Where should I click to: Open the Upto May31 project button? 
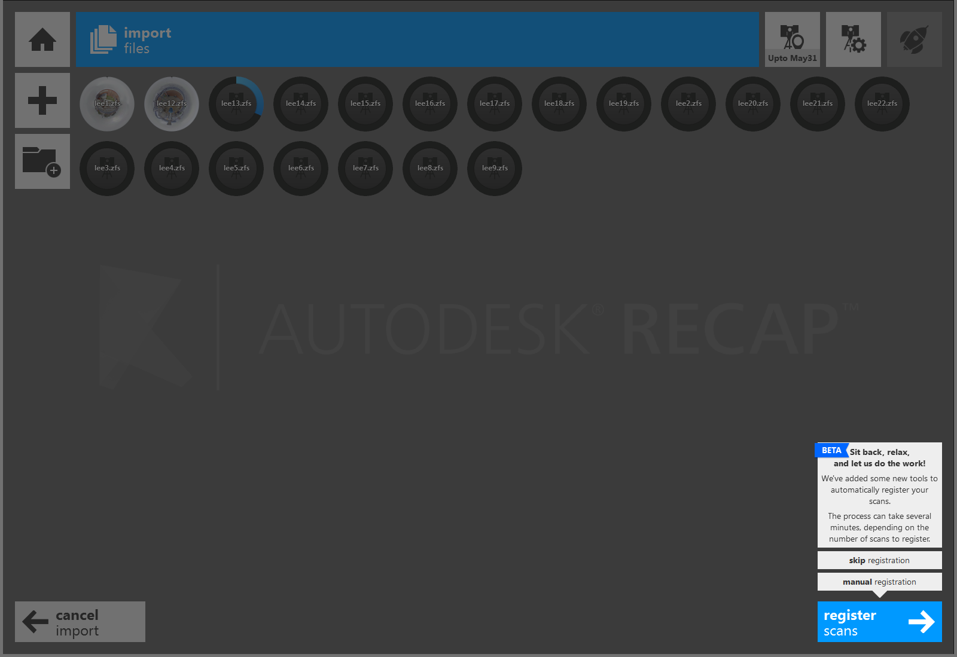tap(793, 39)
